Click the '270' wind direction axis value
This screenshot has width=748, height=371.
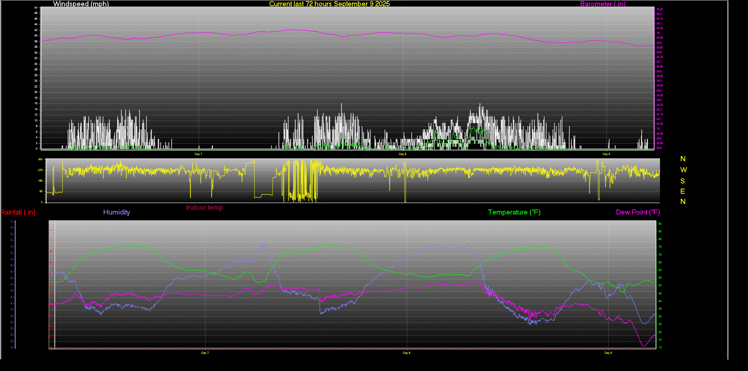coord(40,170)
